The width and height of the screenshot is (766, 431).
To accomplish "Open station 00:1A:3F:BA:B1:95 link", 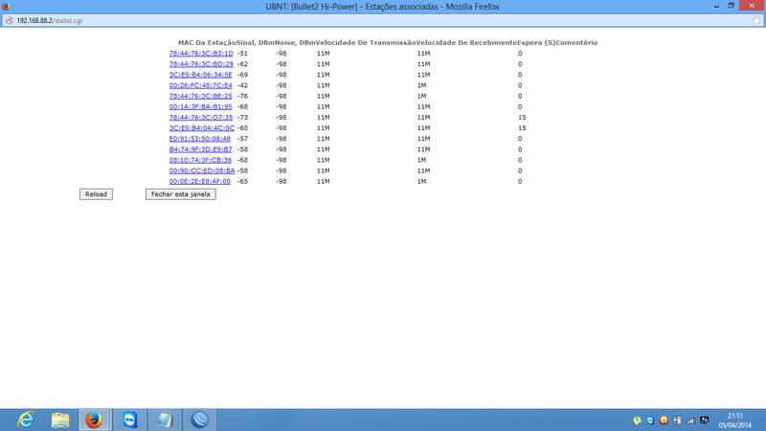I will [201, 106].
